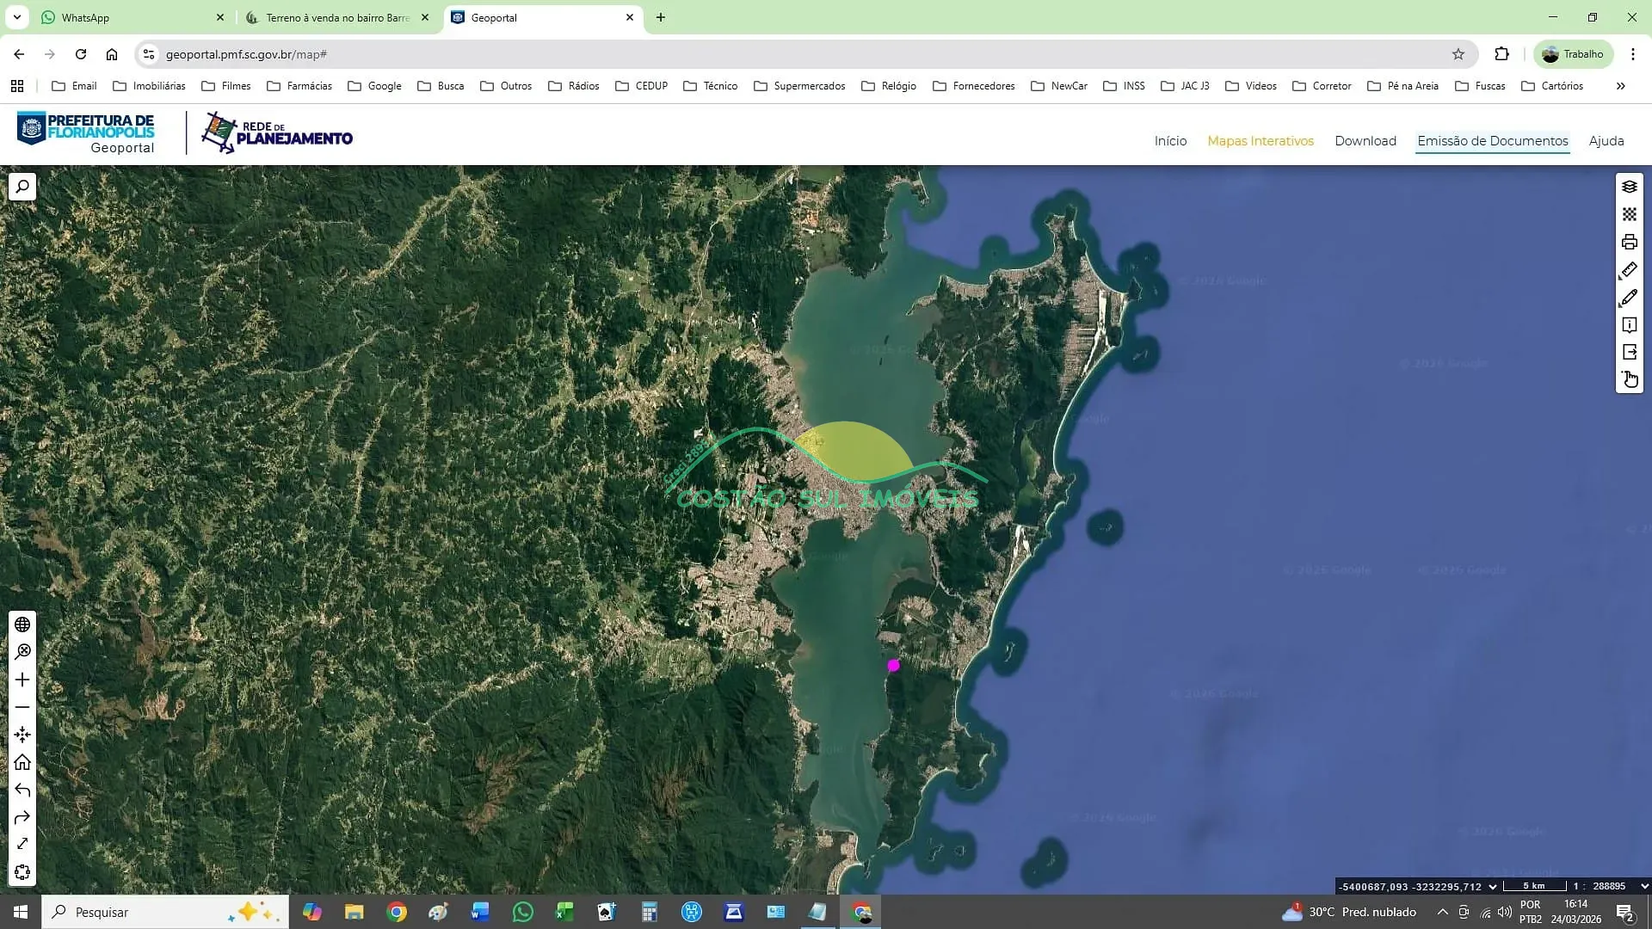Open the Cartórios bookmarks folder
Image resolution: width=1652 pixels, height=929 pixels.
pyautogui.click(x=1552, y=86)
